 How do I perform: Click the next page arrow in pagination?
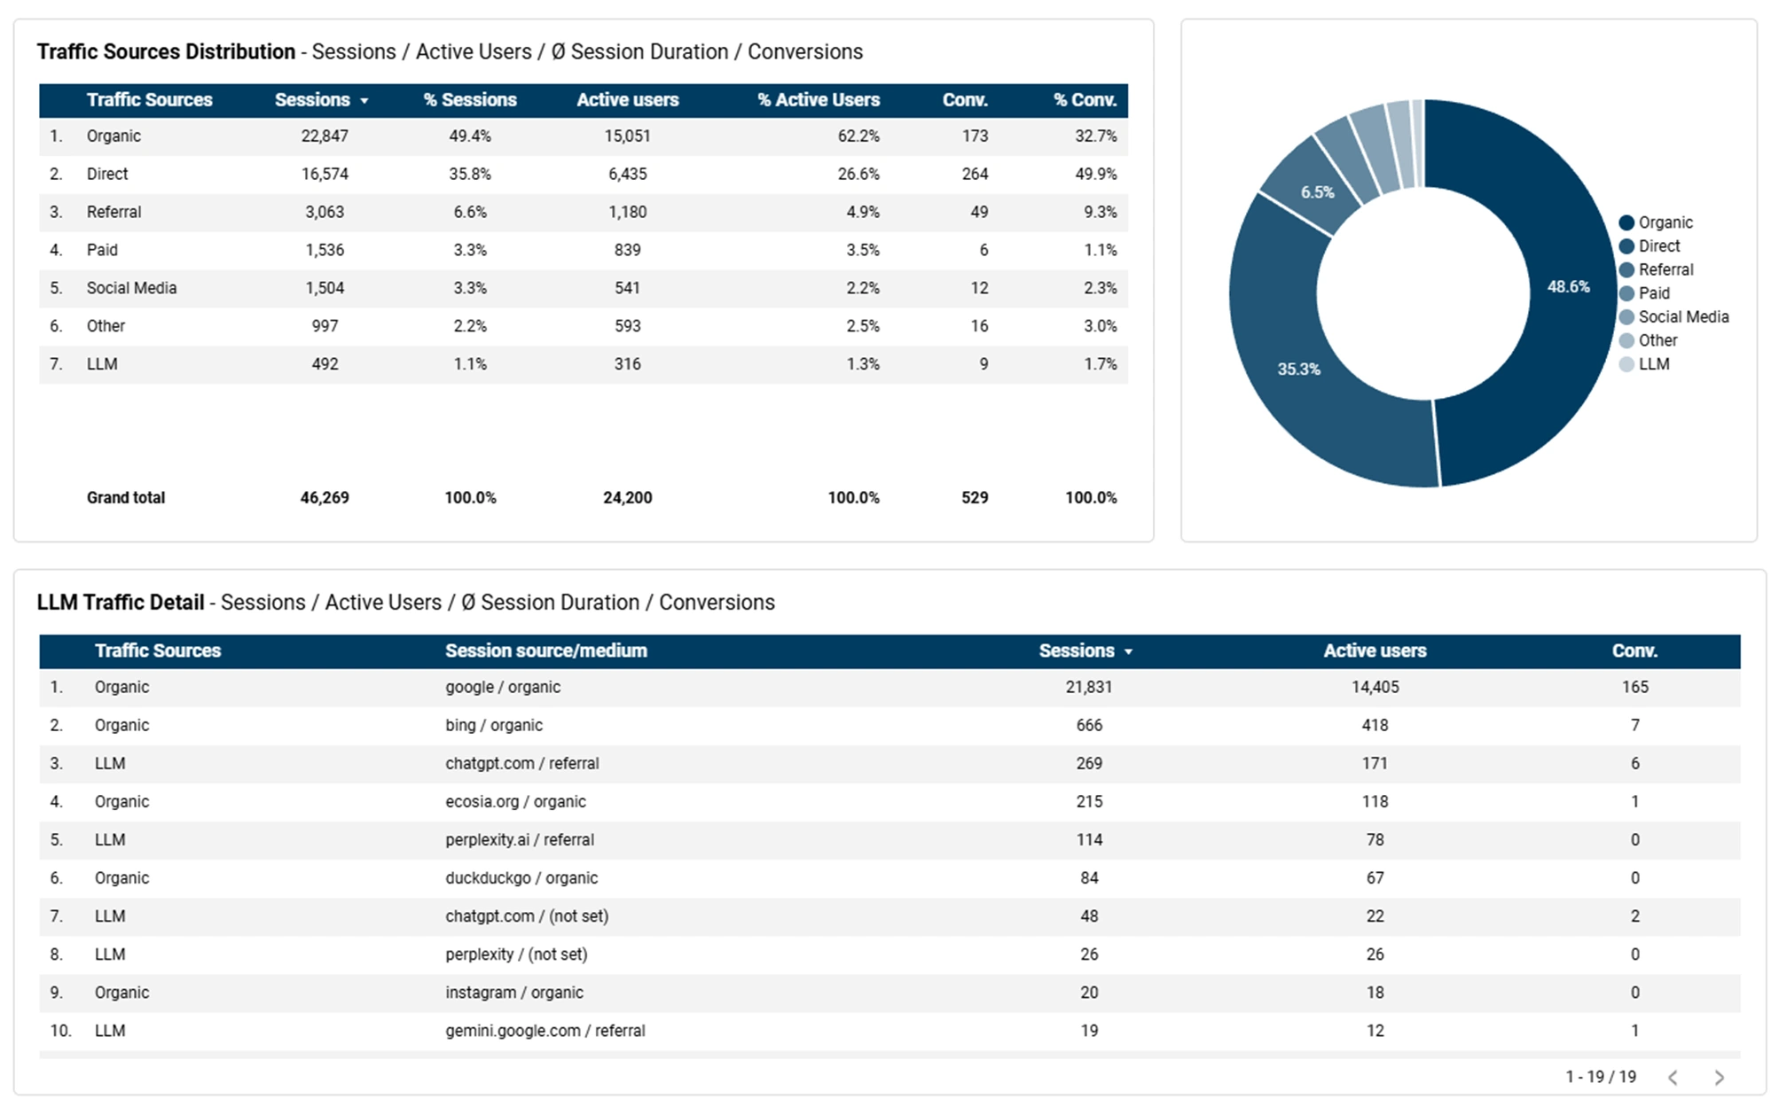pyautogui.click(x=1719, y=1078)
